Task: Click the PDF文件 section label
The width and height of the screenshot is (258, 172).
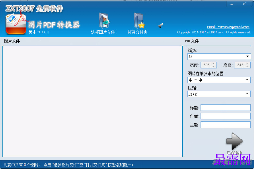Action: click(192, 41)
